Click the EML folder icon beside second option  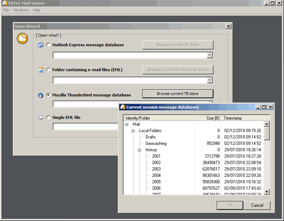coord(41,70)
